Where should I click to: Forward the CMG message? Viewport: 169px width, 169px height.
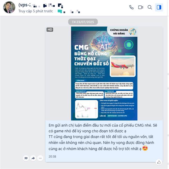33,158
